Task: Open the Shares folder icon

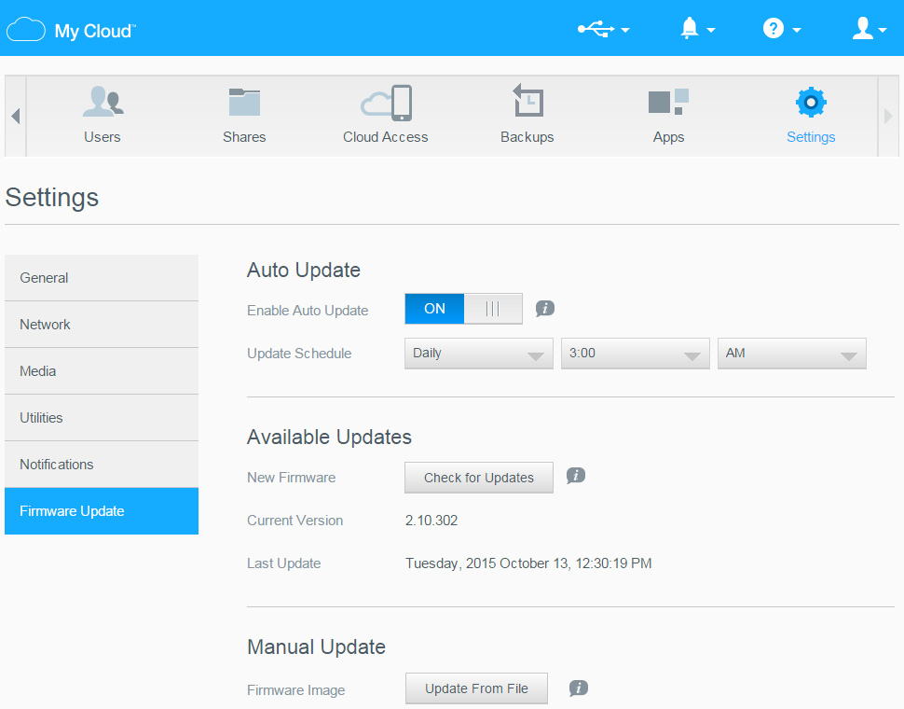Action: pyautogui.click(x=244, y=102)
